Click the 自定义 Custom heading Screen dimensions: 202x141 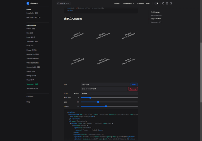73,19
